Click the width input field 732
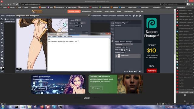Image resolution: width=194 pixels, height=109 pixels. pyautogui.click(x=78, y=23)
